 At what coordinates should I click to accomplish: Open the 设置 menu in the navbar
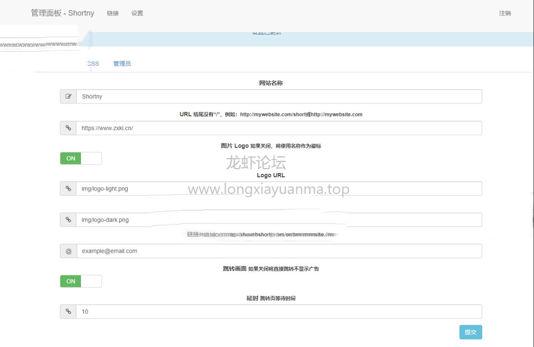(x=137, y=13)
